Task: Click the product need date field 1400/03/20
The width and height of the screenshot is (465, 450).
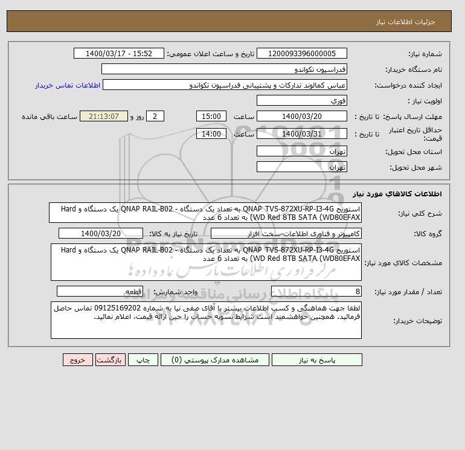Action: (101, 233)
